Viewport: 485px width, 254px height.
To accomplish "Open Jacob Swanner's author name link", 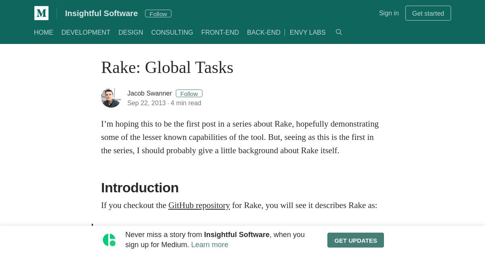I will (150, 94).
